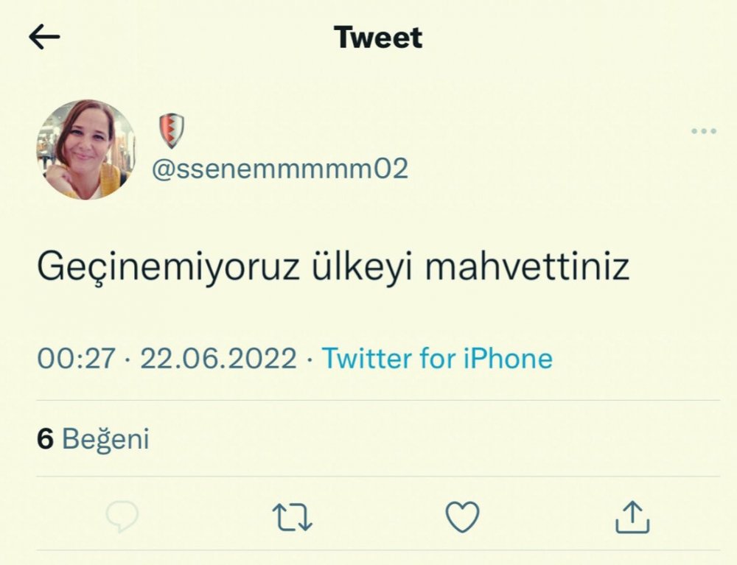Image resolution: width=737 pixels, height=565 pixels.
Task: Click the 'Tweet' header title
Action: tap(378, 37)
